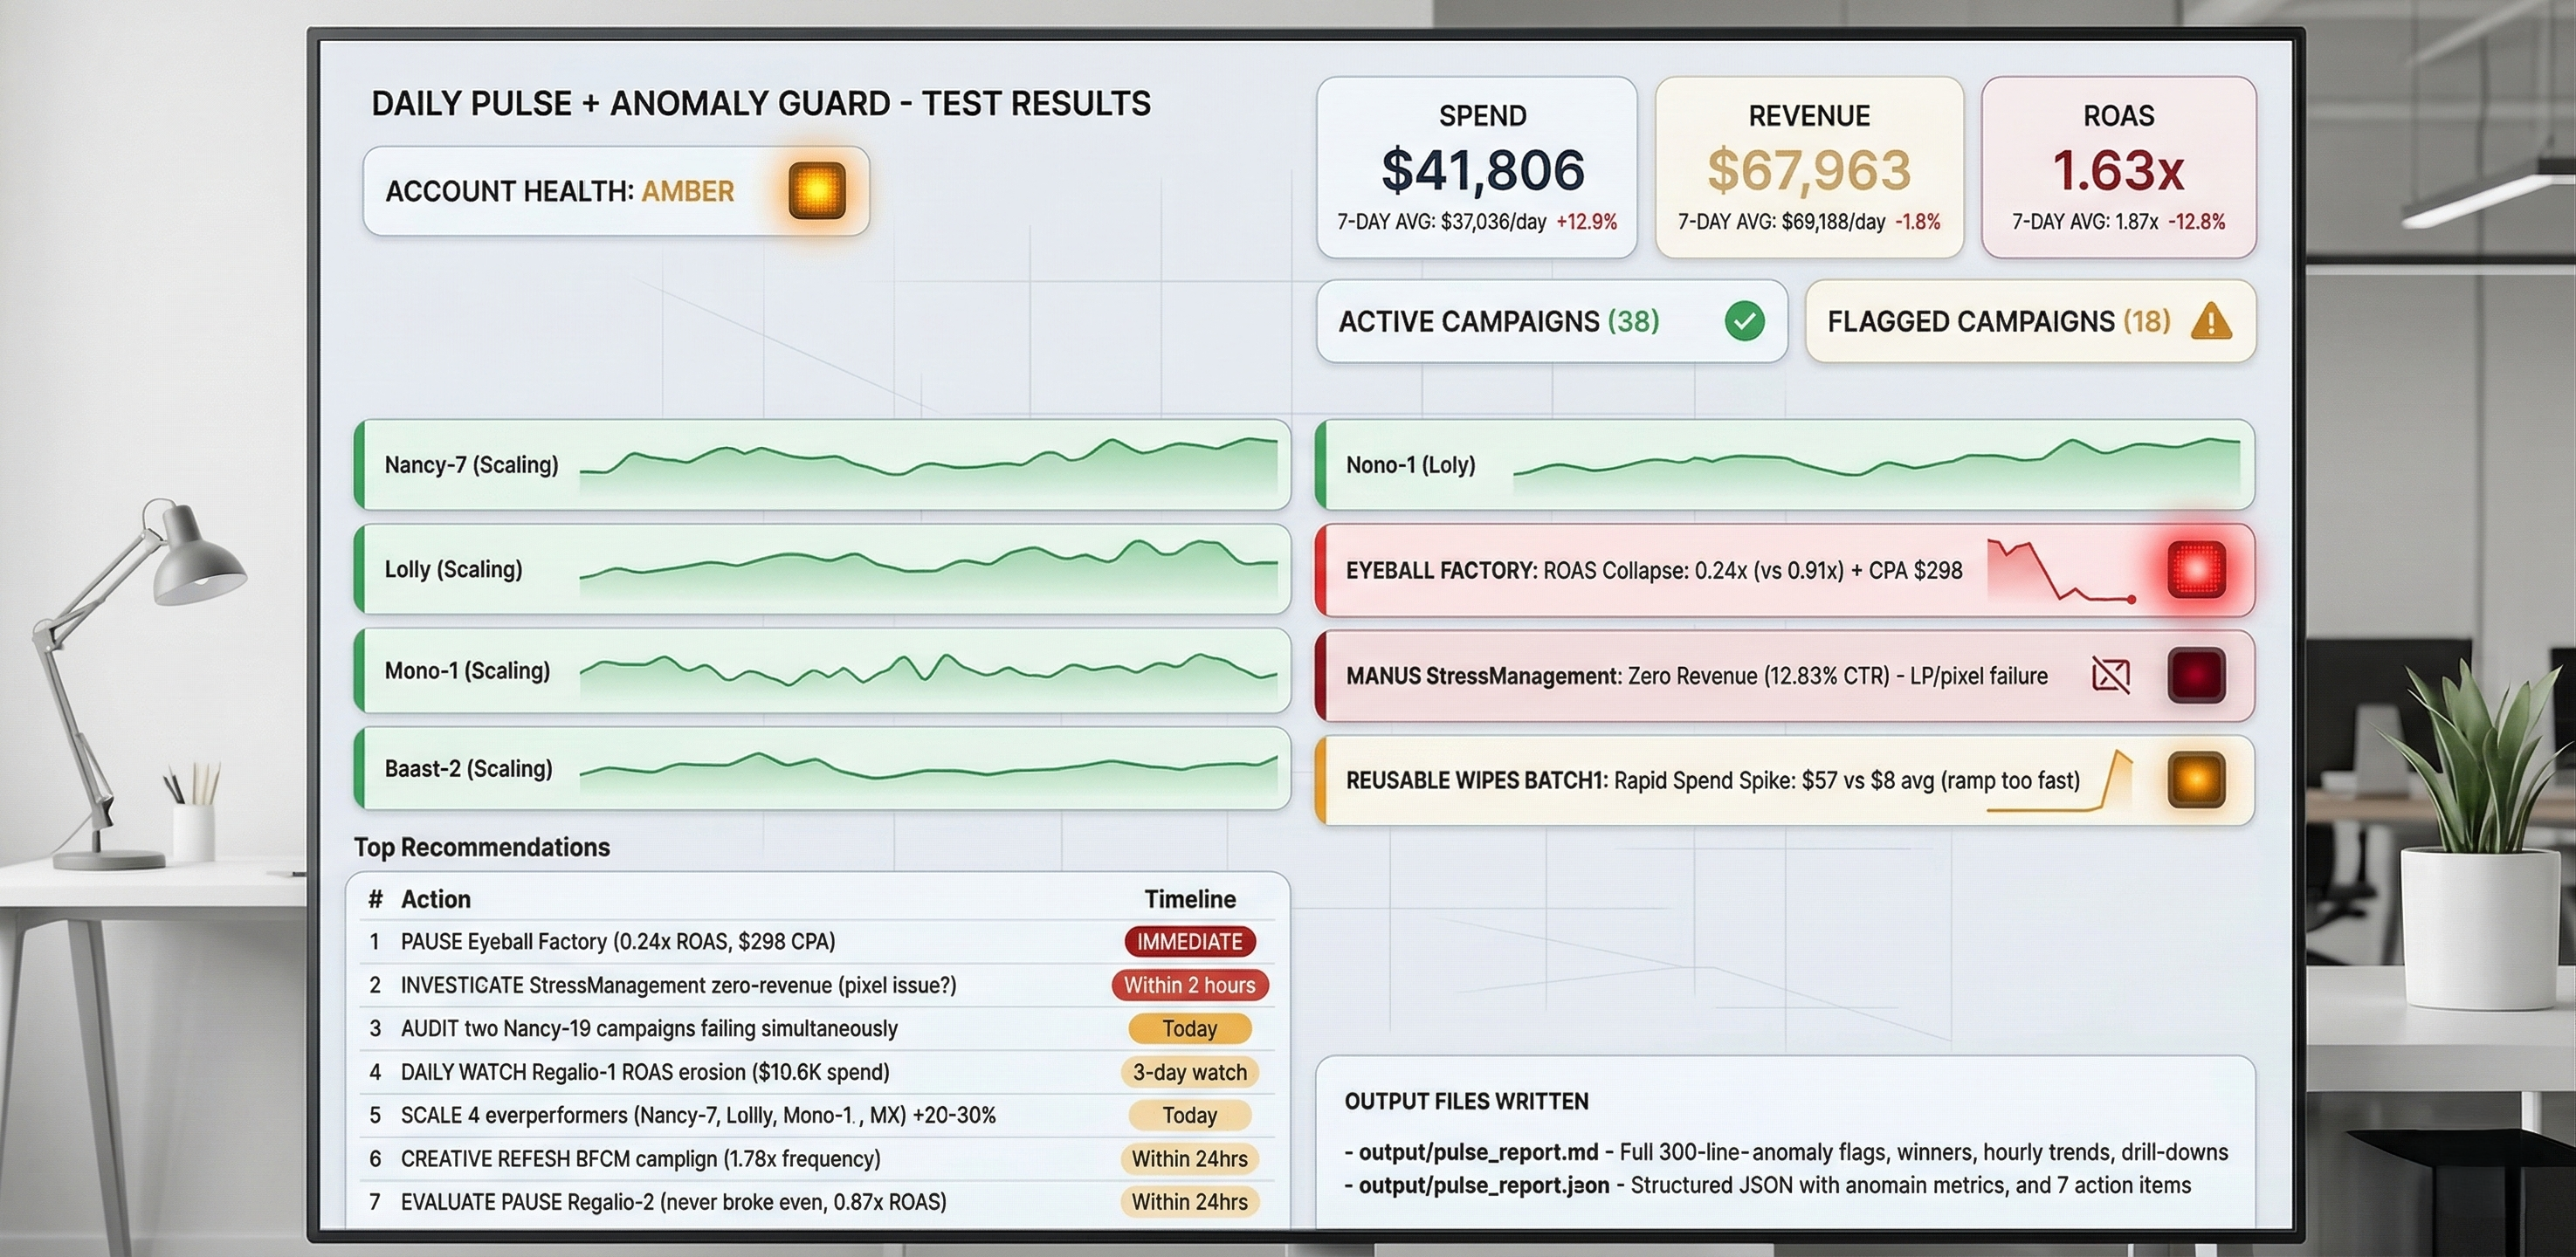Click the amber indicator on Reusable Wipes Batch1
This screenshot has width=2576, height=1257.
tap(2197, 781)
